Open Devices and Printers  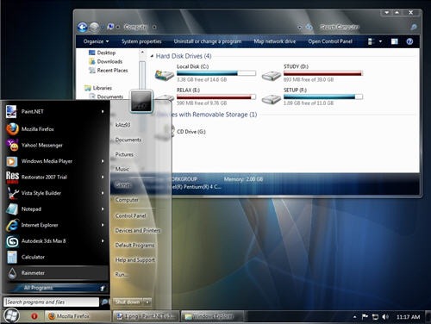[138, 230]
